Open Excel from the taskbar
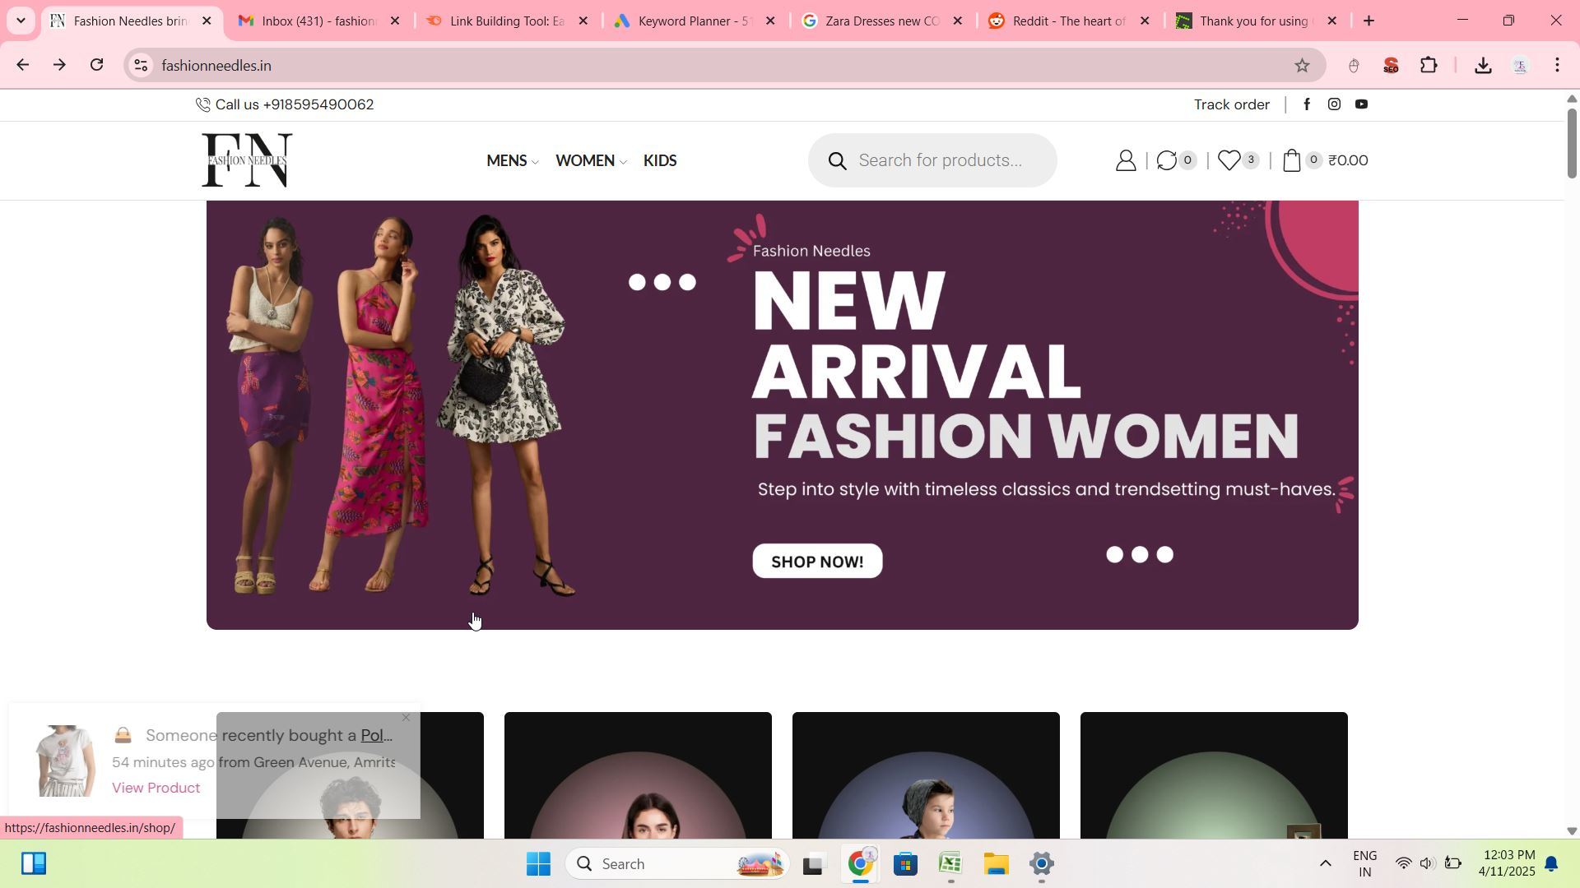Image resolution: width=1580 pixels, height=888 pixels. [x=950, y=864]
